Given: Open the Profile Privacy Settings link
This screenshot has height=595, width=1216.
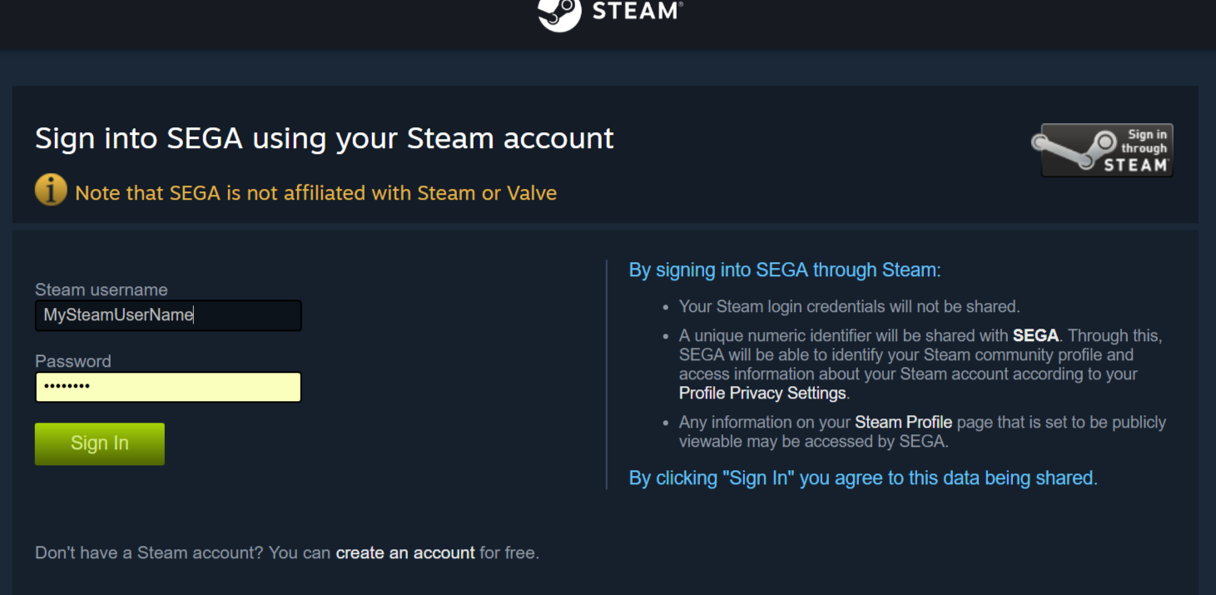Looking at the screenshot, I should (762, 393).
